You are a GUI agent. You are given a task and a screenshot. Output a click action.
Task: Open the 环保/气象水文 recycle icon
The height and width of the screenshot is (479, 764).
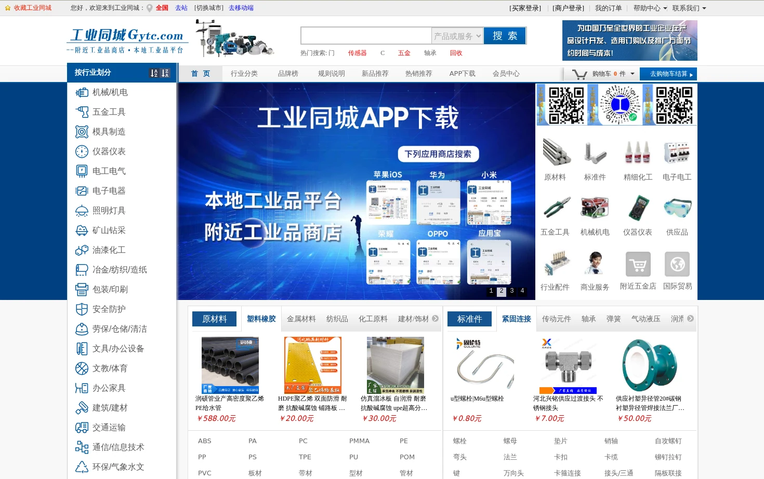82,467
